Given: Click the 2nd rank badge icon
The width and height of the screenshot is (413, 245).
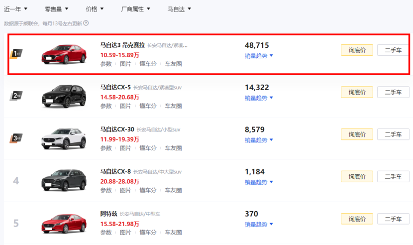Looking at the screenshot, I should click(16, 96).
